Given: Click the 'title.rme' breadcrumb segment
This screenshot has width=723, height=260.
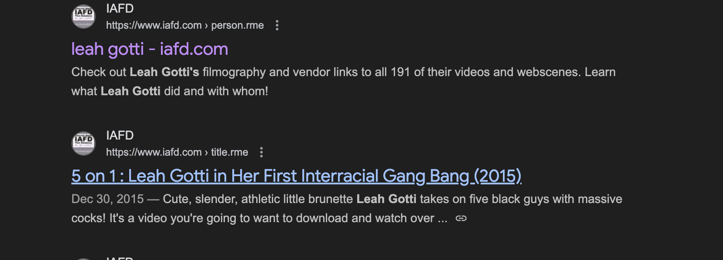Looking at the screenshot, I should pos(229,153).
